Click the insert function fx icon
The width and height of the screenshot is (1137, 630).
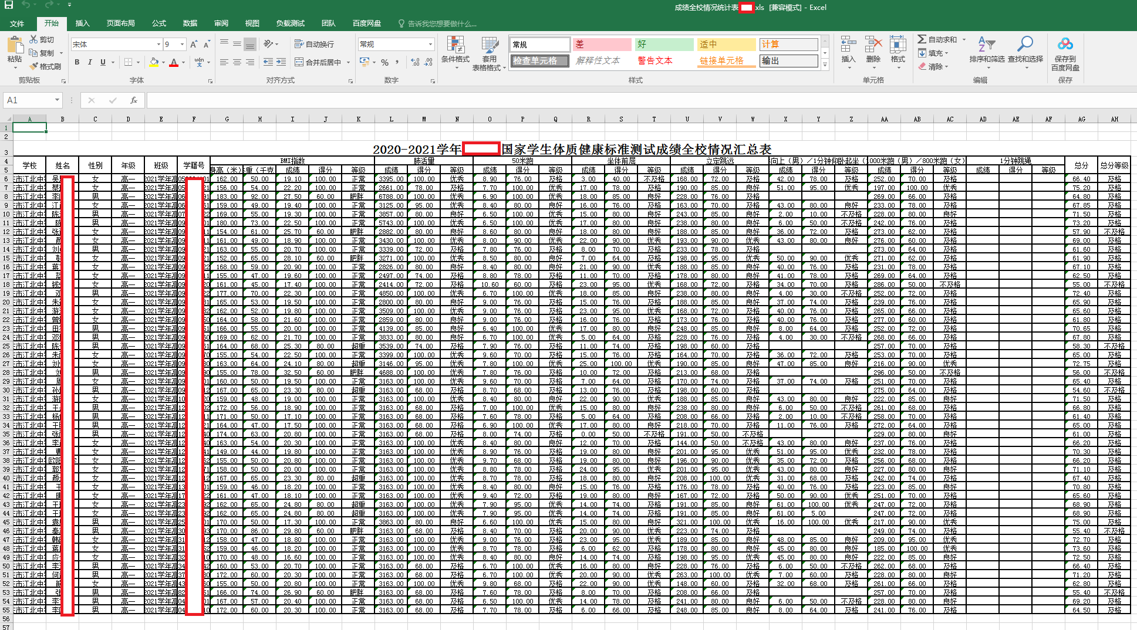point(134,100)
